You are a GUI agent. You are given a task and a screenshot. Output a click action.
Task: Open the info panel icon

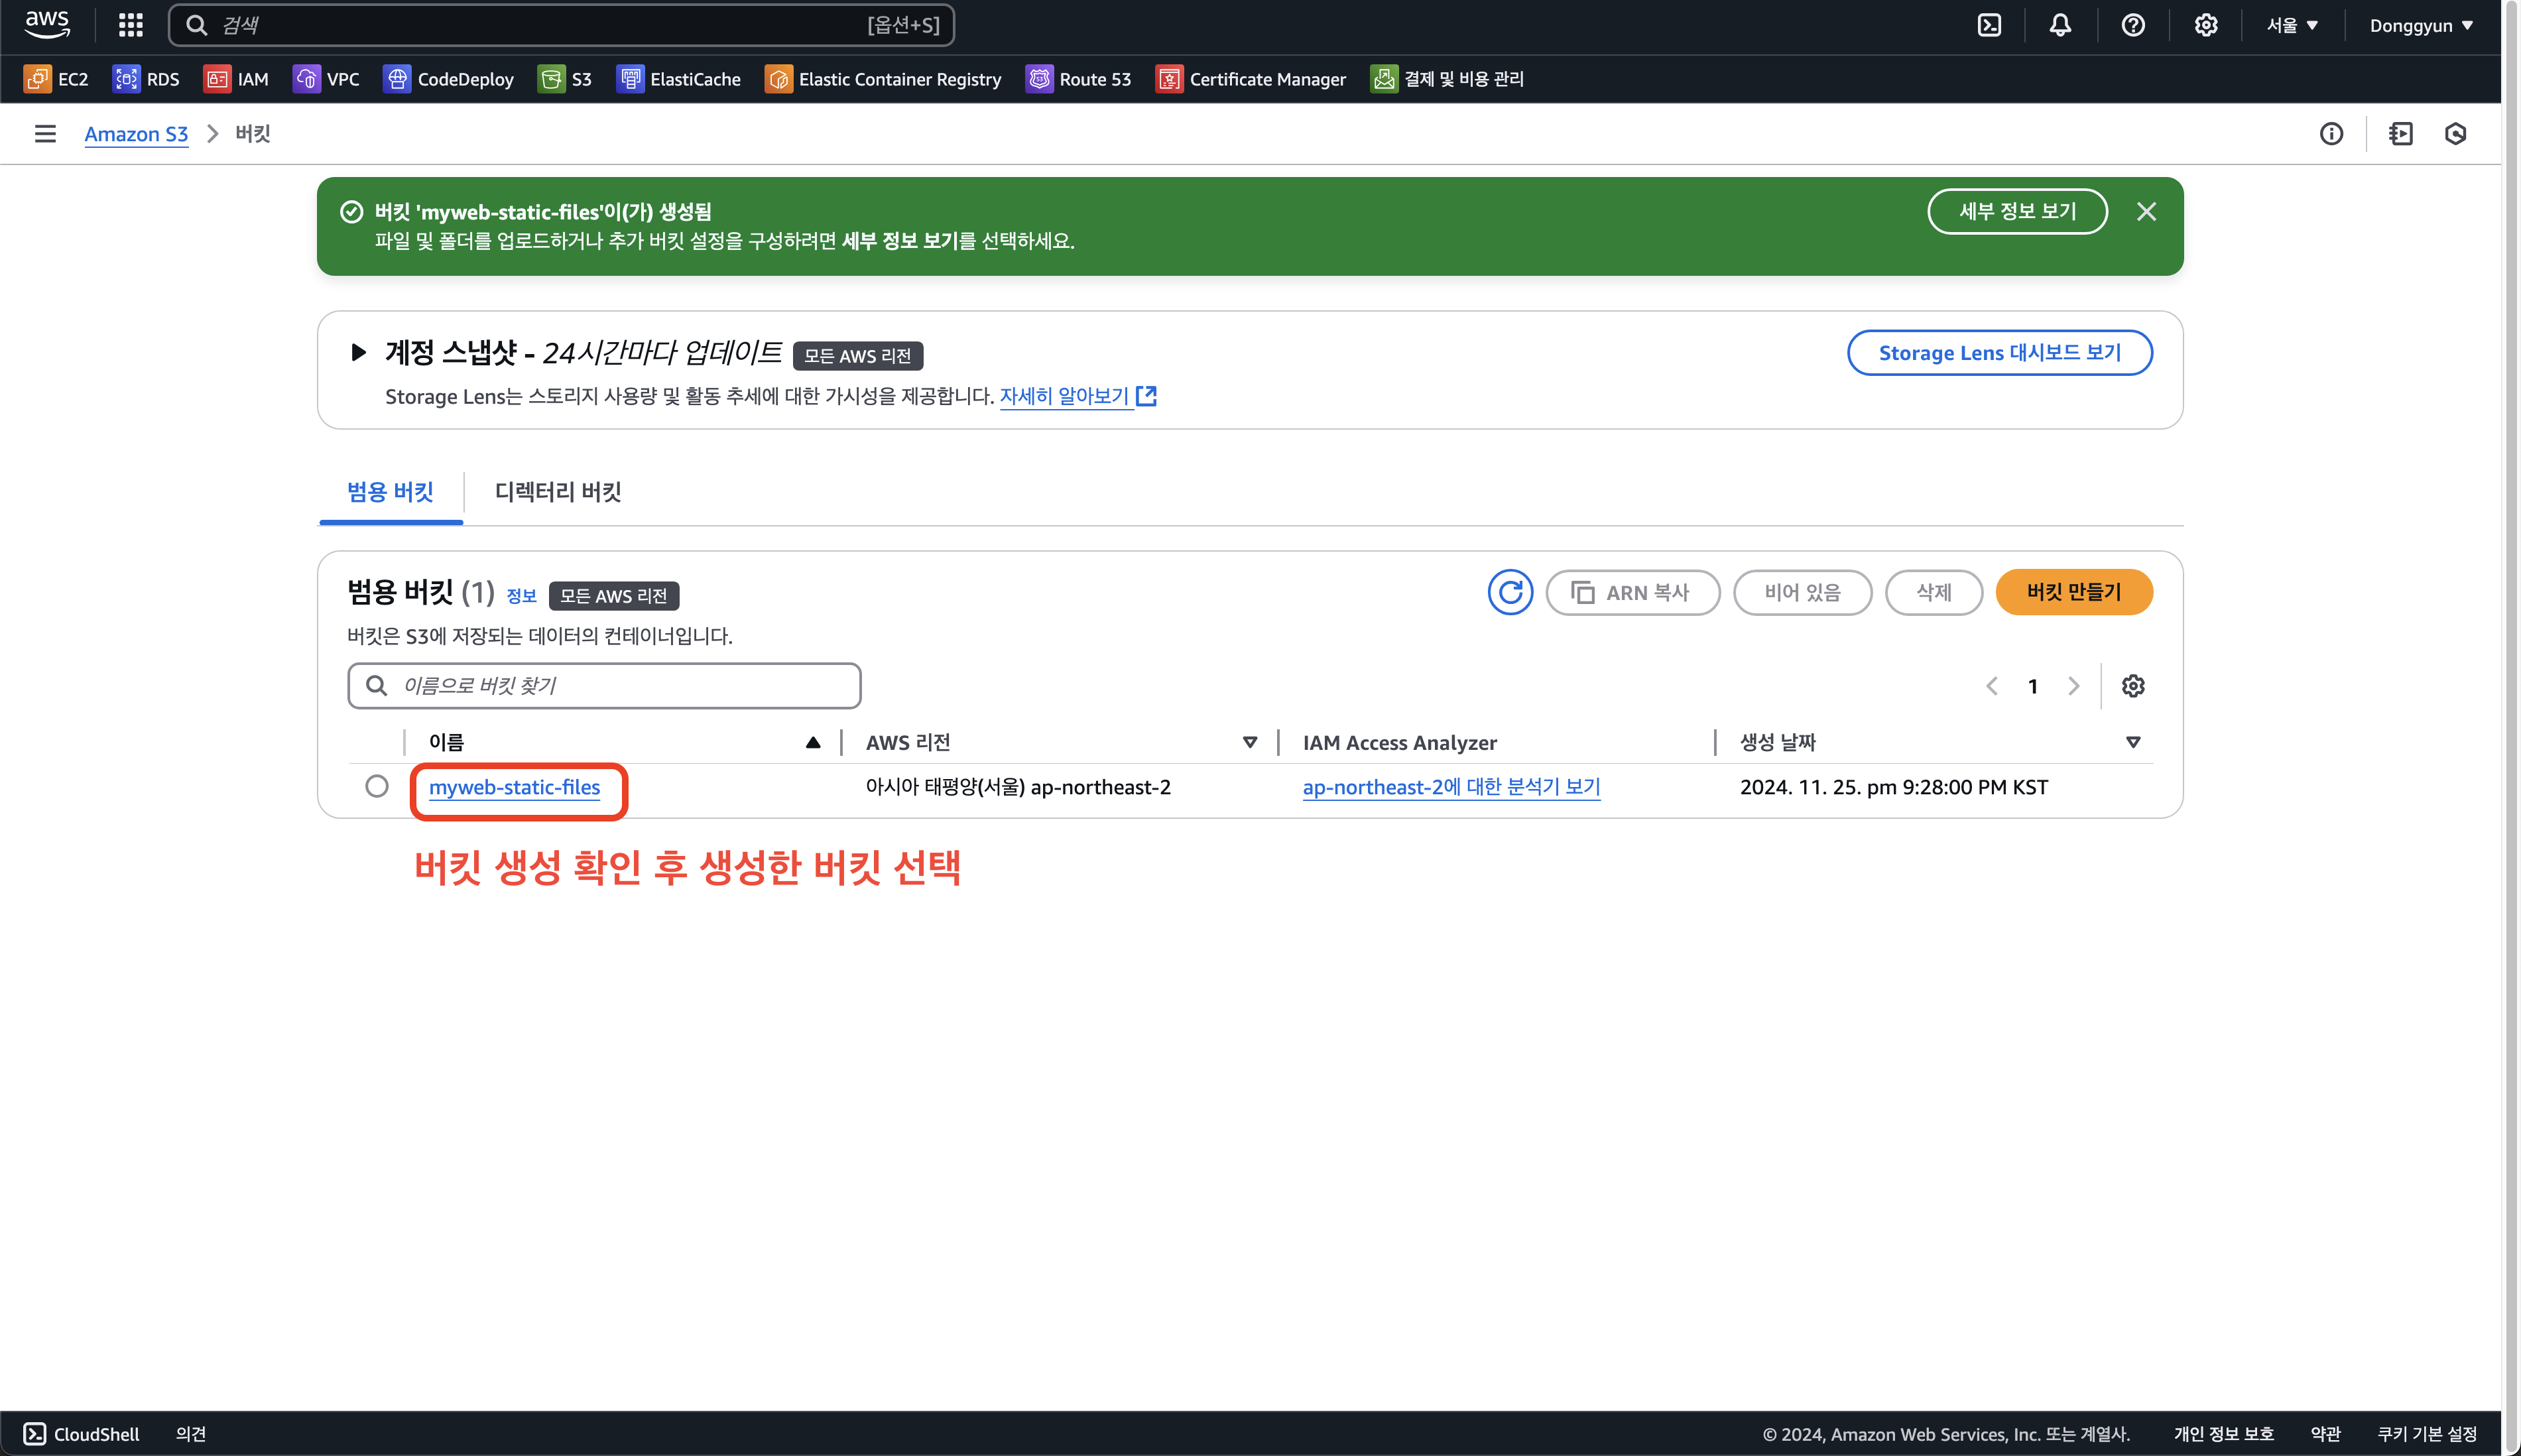pyautogui.click(x=2331, y=134)
